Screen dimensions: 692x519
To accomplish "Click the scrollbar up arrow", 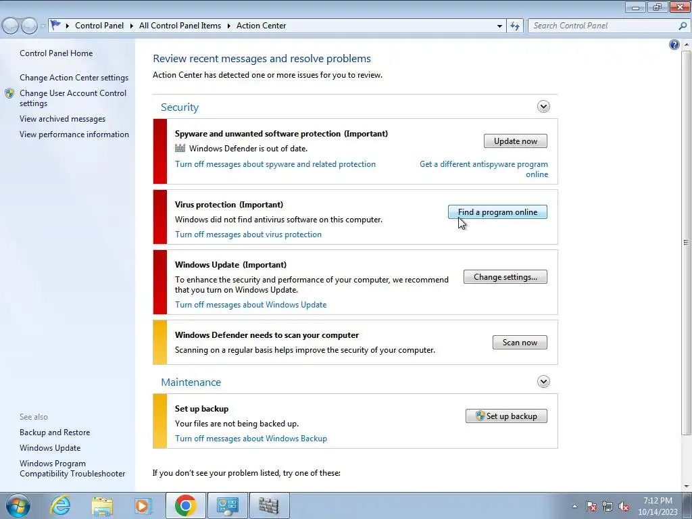I will (686, 45).
